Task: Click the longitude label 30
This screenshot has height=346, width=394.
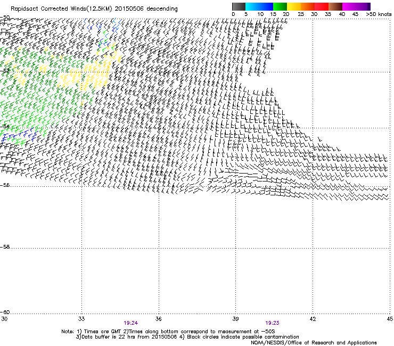Action: pyautogui.click(x=4, y=319)
